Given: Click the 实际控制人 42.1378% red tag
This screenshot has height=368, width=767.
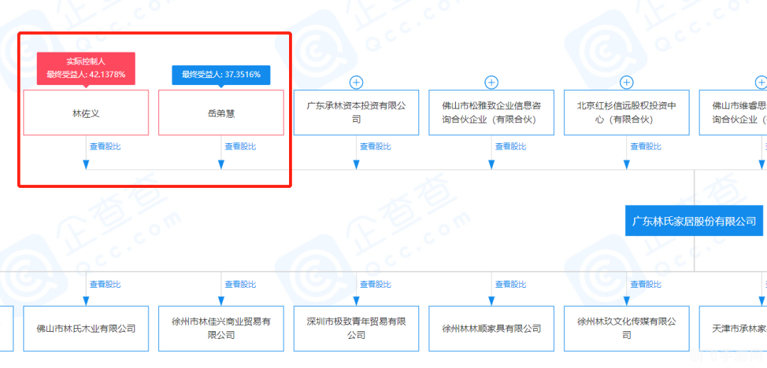Looking at the screenshot, I should (x=86, y=68).
